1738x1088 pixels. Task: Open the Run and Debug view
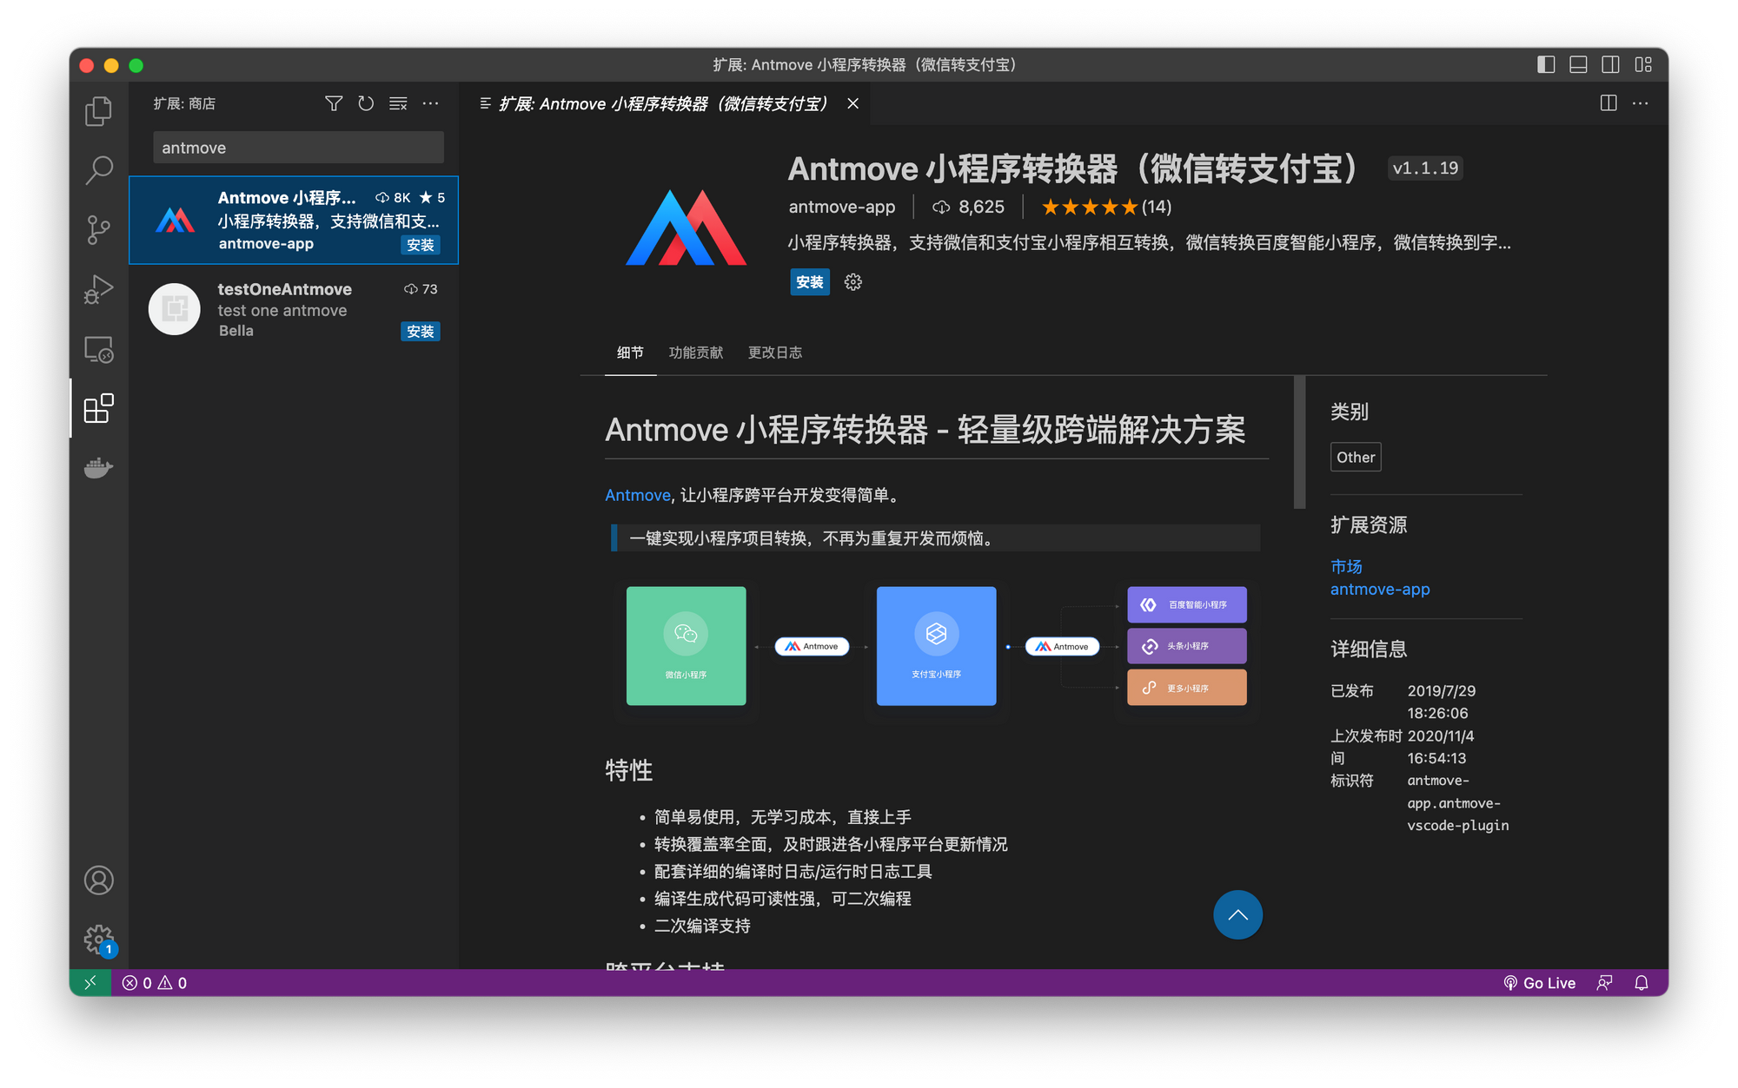[99, 289]
